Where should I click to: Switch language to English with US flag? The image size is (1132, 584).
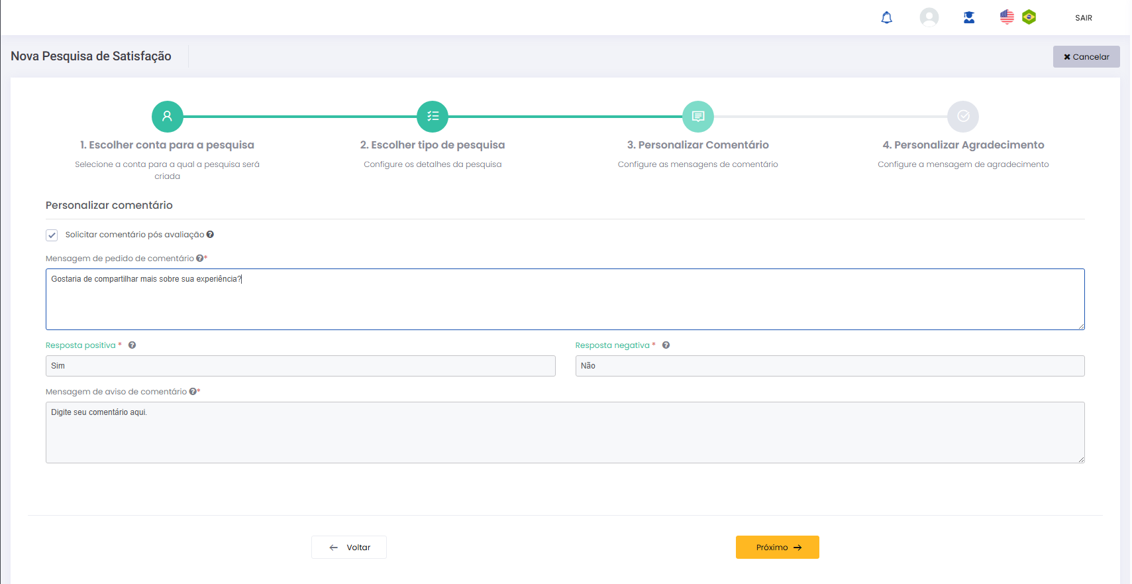1007,17
